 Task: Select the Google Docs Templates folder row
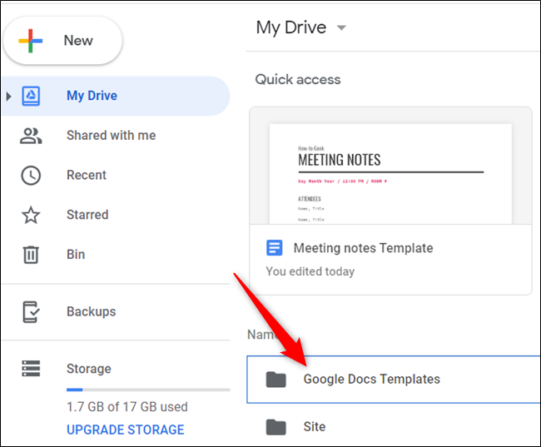tap(394, 380)
